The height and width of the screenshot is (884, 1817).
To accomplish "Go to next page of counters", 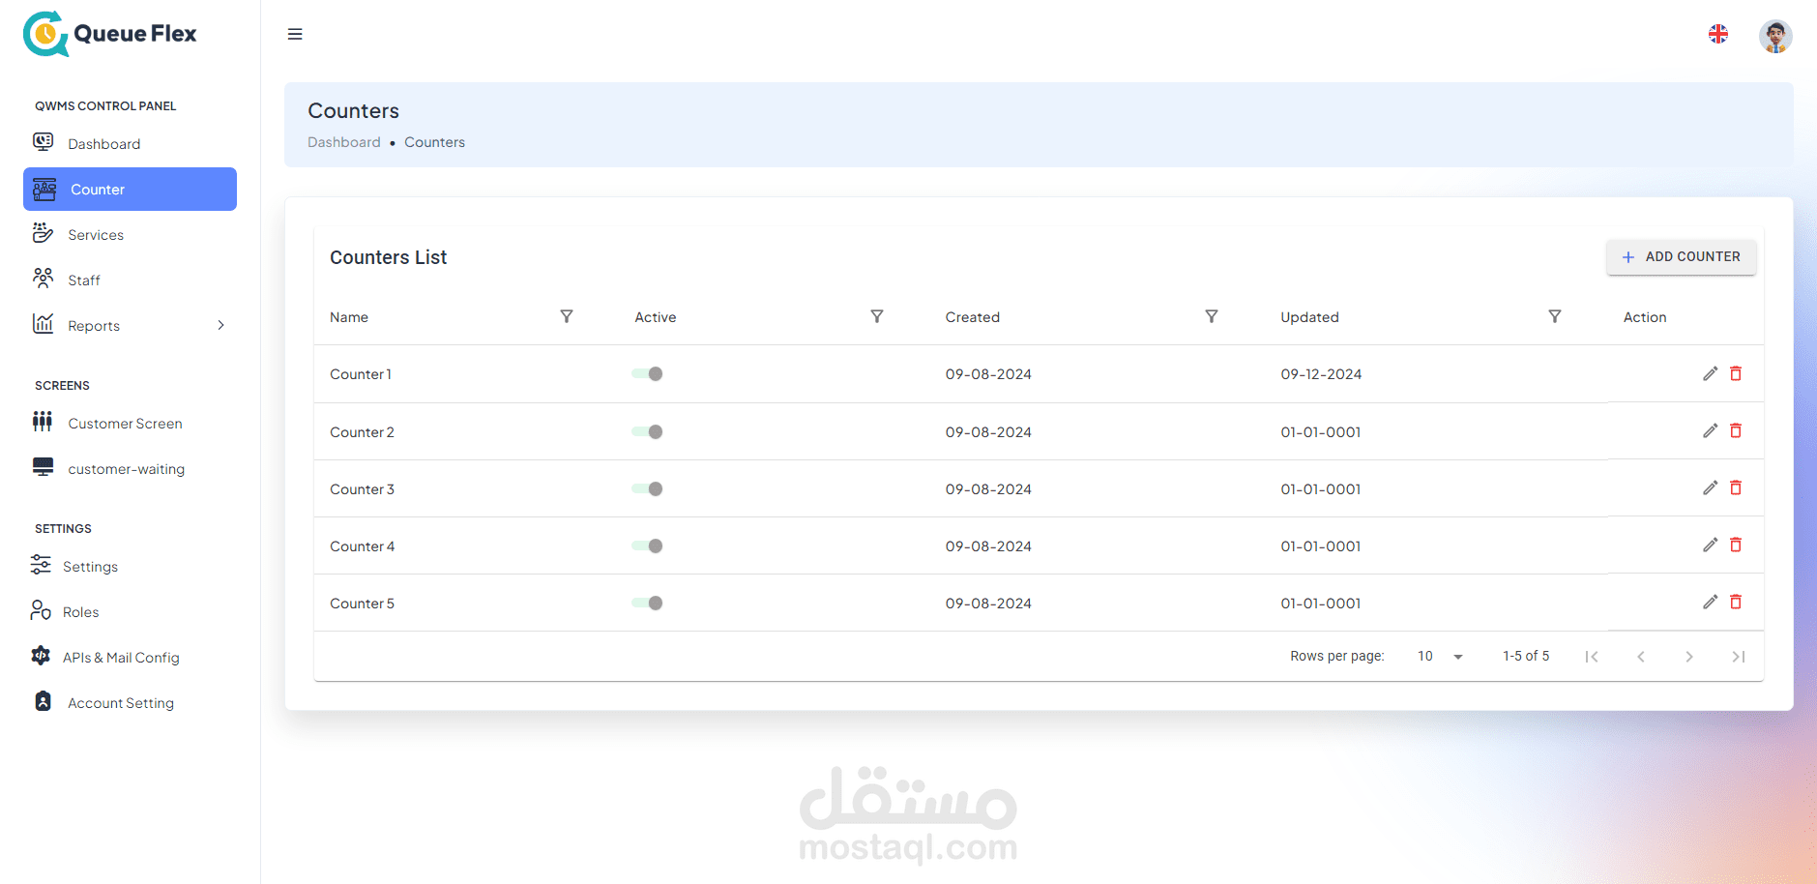I will point(1689,657).
